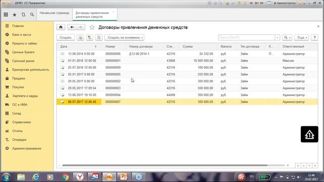Close the list form with X

point(318,26)
